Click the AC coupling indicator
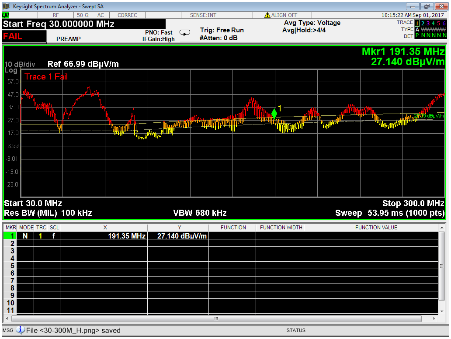The image size is (451, 339). click(x=101, y=15)
